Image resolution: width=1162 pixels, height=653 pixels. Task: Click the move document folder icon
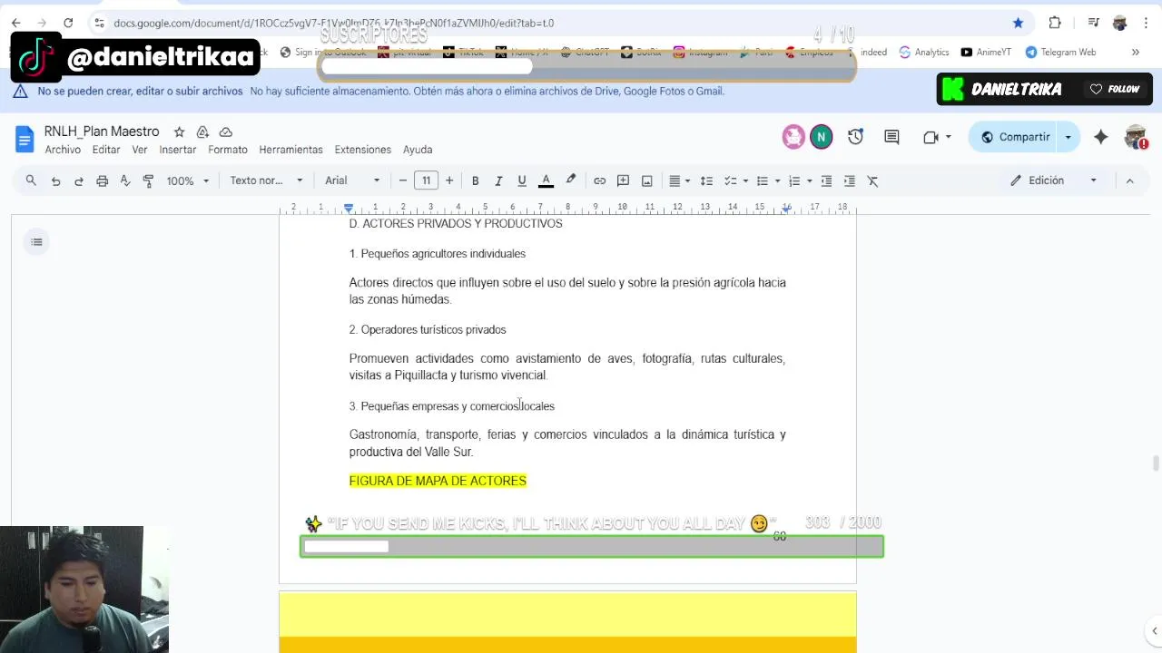click(x=202, y=132)
